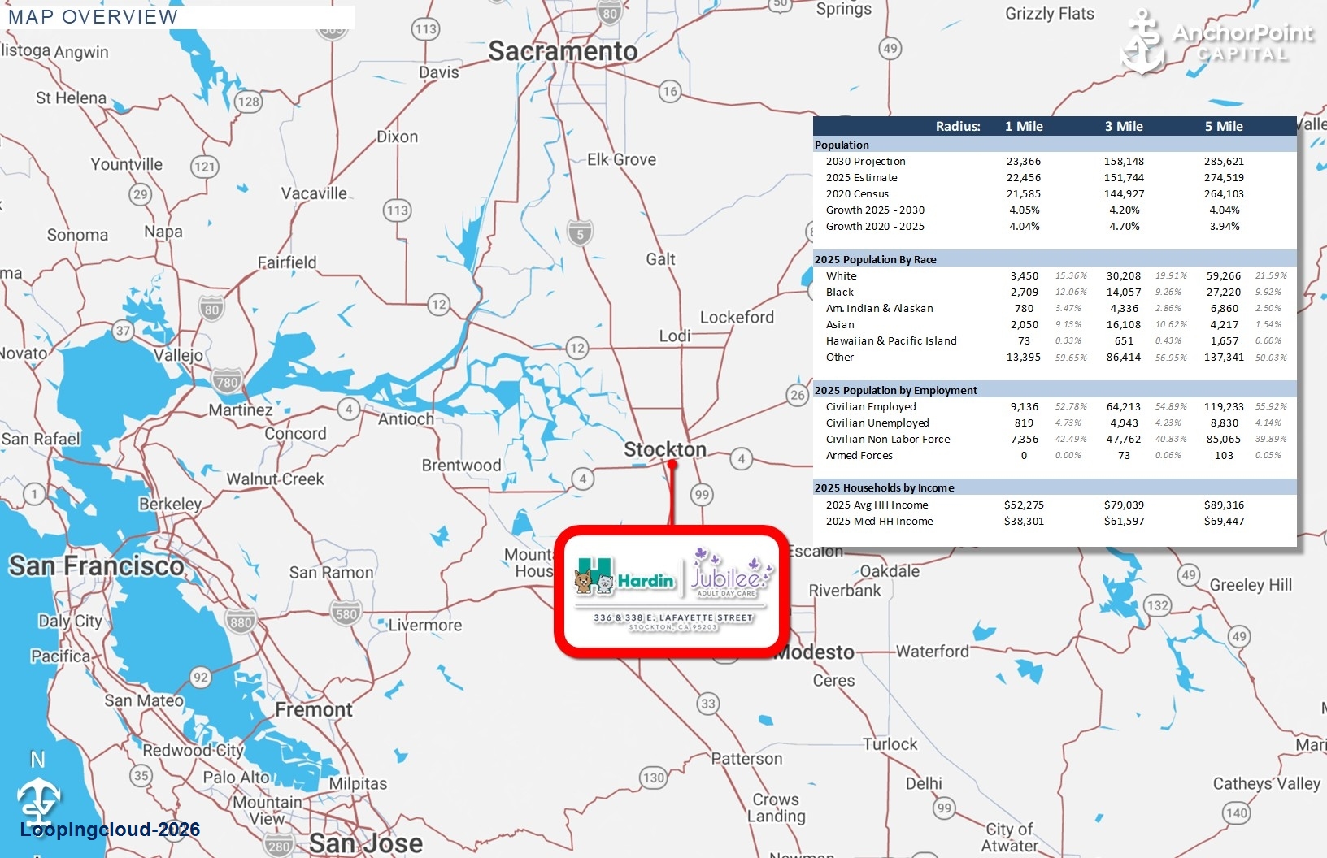Click the 4.70% growth value
The width and height of the screenshot is (1327, 858).
click(1124, 226)
